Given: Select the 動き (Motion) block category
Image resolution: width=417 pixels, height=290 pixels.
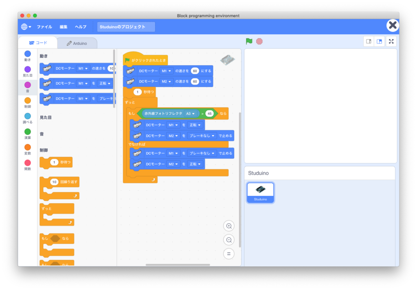Looking at the screenshot, I should [x=27, y=55].
